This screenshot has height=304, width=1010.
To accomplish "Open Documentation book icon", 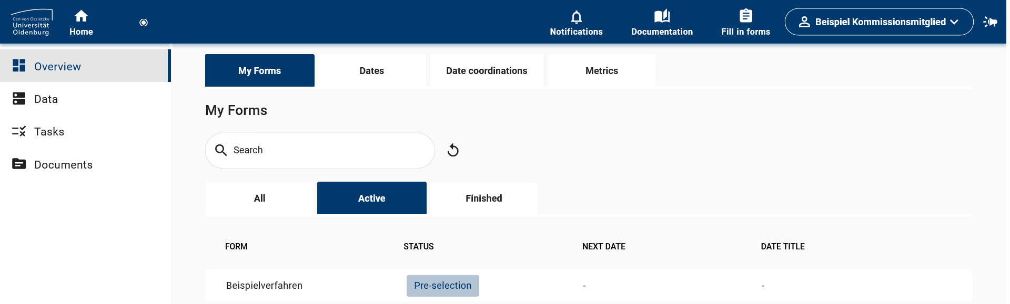I will 662,16.
